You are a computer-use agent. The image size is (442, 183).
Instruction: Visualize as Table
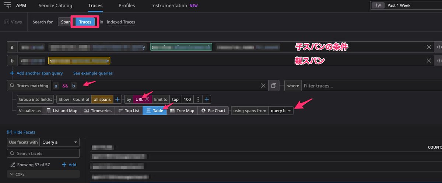155,111
